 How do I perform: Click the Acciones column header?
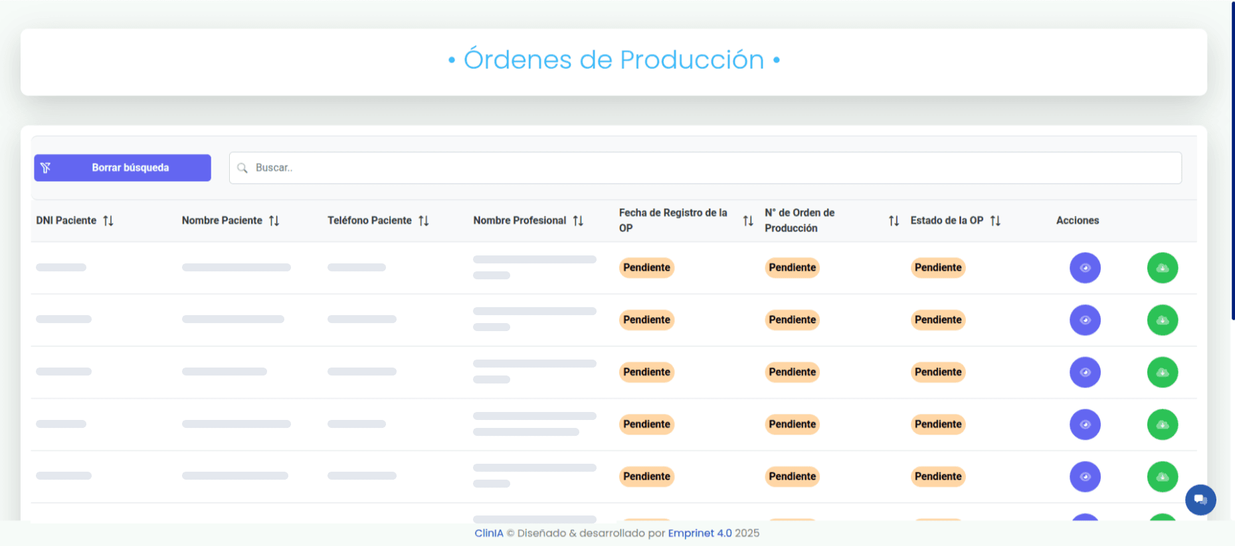pyautogui.click(x=1078, y=220)
